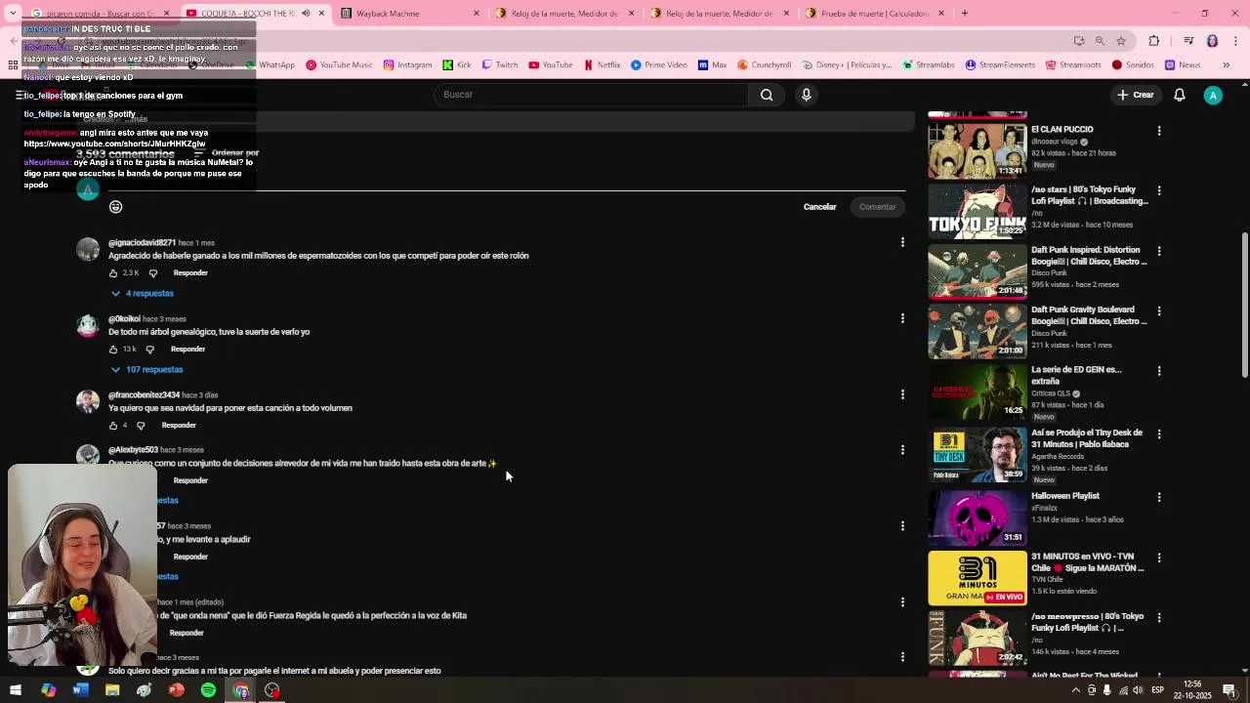The width and height of the screenshot is (1250, 703).
Task: Open a new browser tab
Action: click(x=965, y=14)
